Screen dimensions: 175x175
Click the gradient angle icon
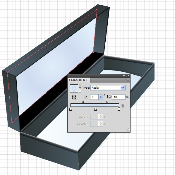tap(86, 97)
